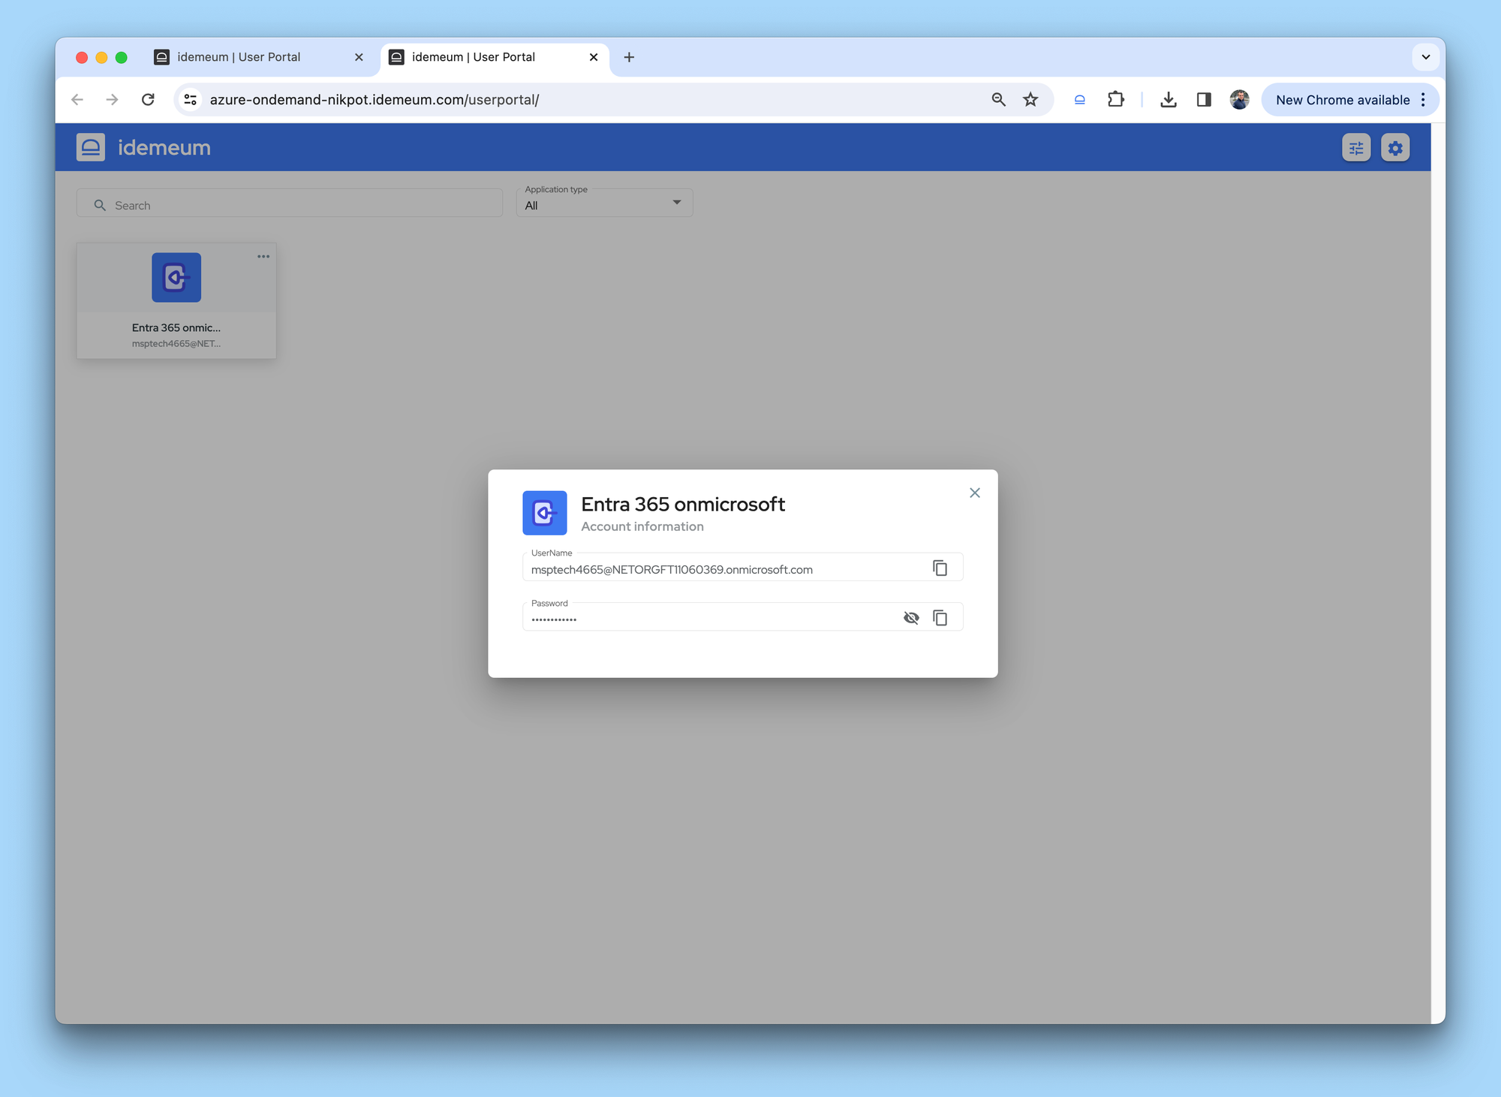Click the Entra 365 onmicrosoft dialog title
Image resolution: width=1501 pixels, height=1097 pixels.
click(x=683, y=504)
